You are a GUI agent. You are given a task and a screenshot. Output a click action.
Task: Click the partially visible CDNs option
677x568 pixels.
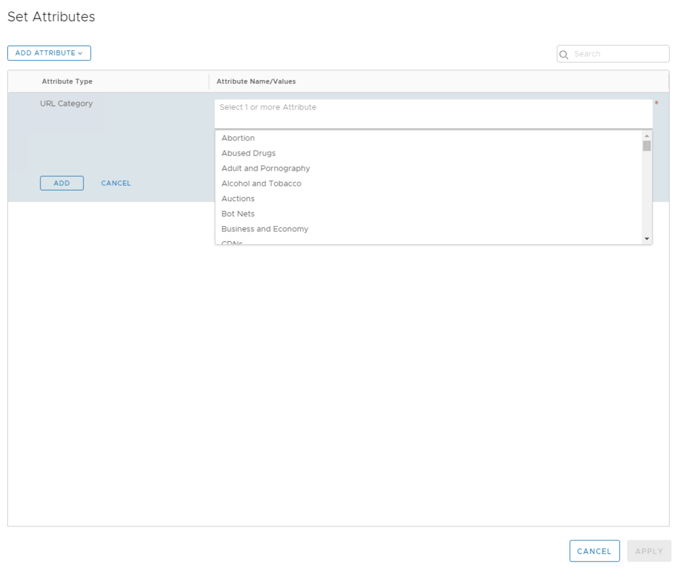pyautogui.click(x=232, y=243)
